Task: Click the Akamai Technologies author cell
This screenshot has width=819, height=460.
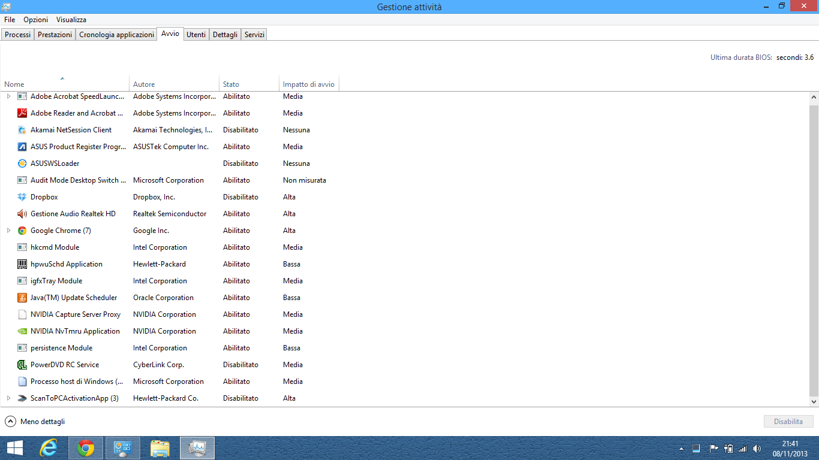Action: tap(173, 130)
